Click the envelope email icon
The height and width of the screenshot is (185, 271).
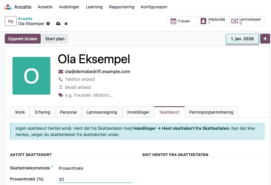[x=61, y=72]
